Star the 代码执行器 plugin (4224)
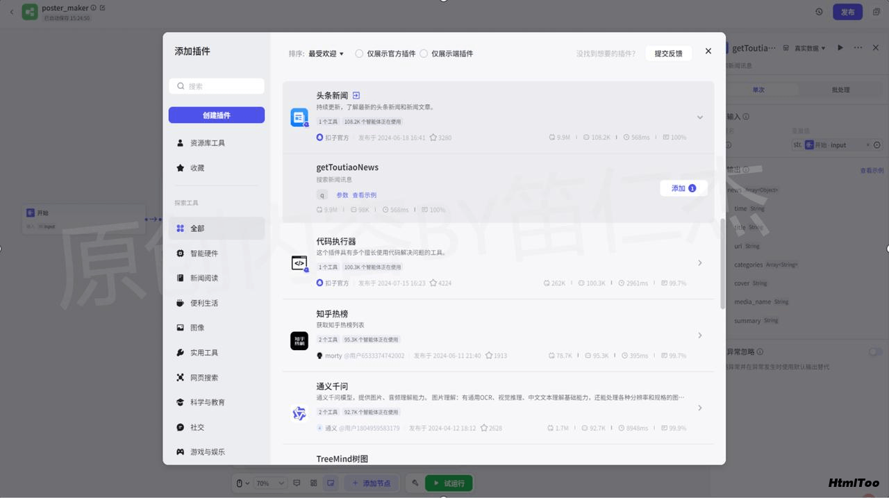This screenshot has height=498, width=889. point(433,283)
